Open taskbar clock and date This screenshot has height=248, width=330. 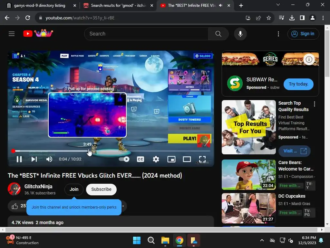[x=307, y=240]
